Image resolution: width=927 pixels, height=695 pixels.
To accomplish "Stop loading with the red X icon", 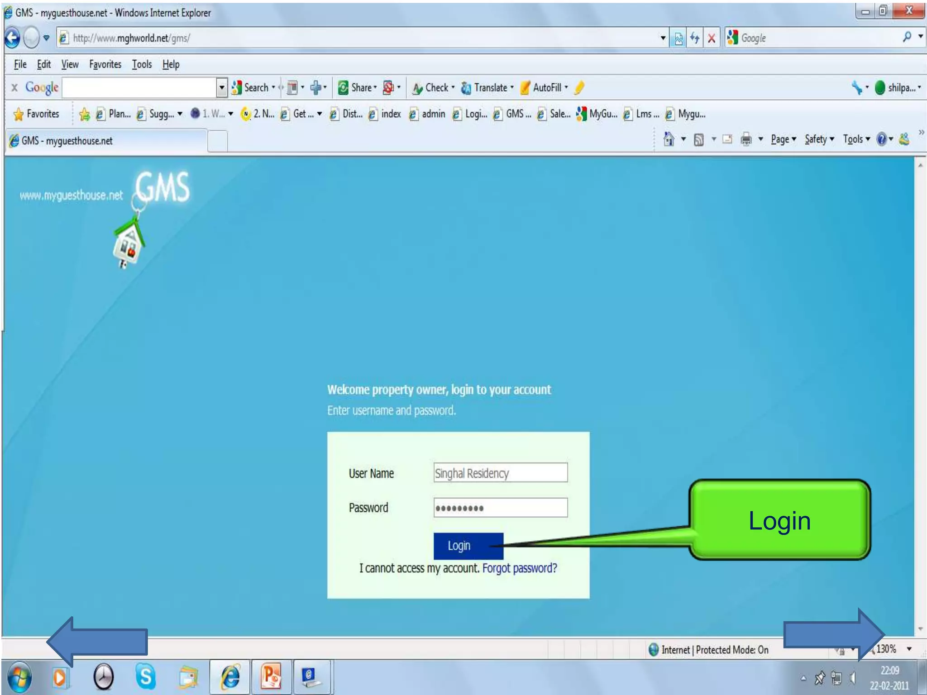I will pyautogui.click(x=711, y=38).
